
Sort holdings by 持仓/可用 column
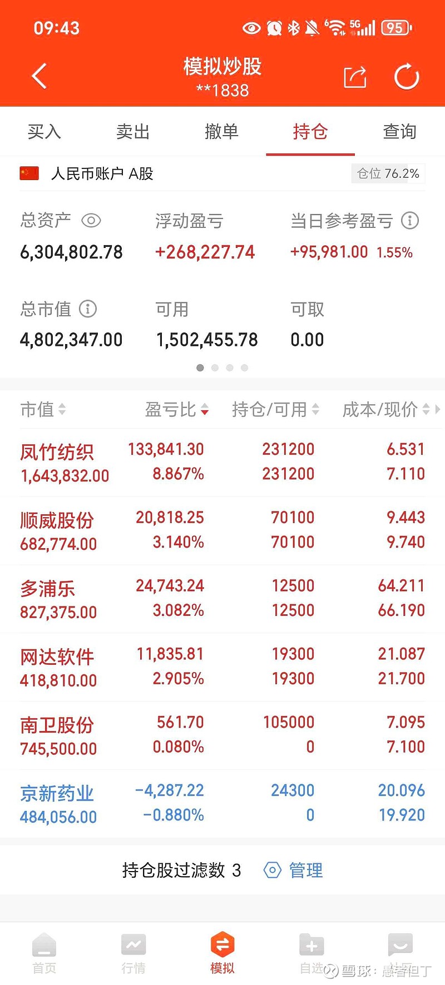(x=275, y=410)
